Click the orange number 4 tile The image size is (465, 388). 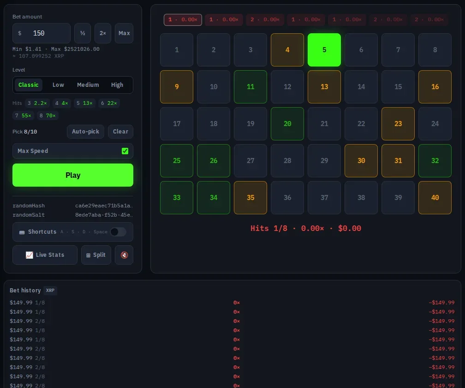pyautogui.click(x=287, y=50)
